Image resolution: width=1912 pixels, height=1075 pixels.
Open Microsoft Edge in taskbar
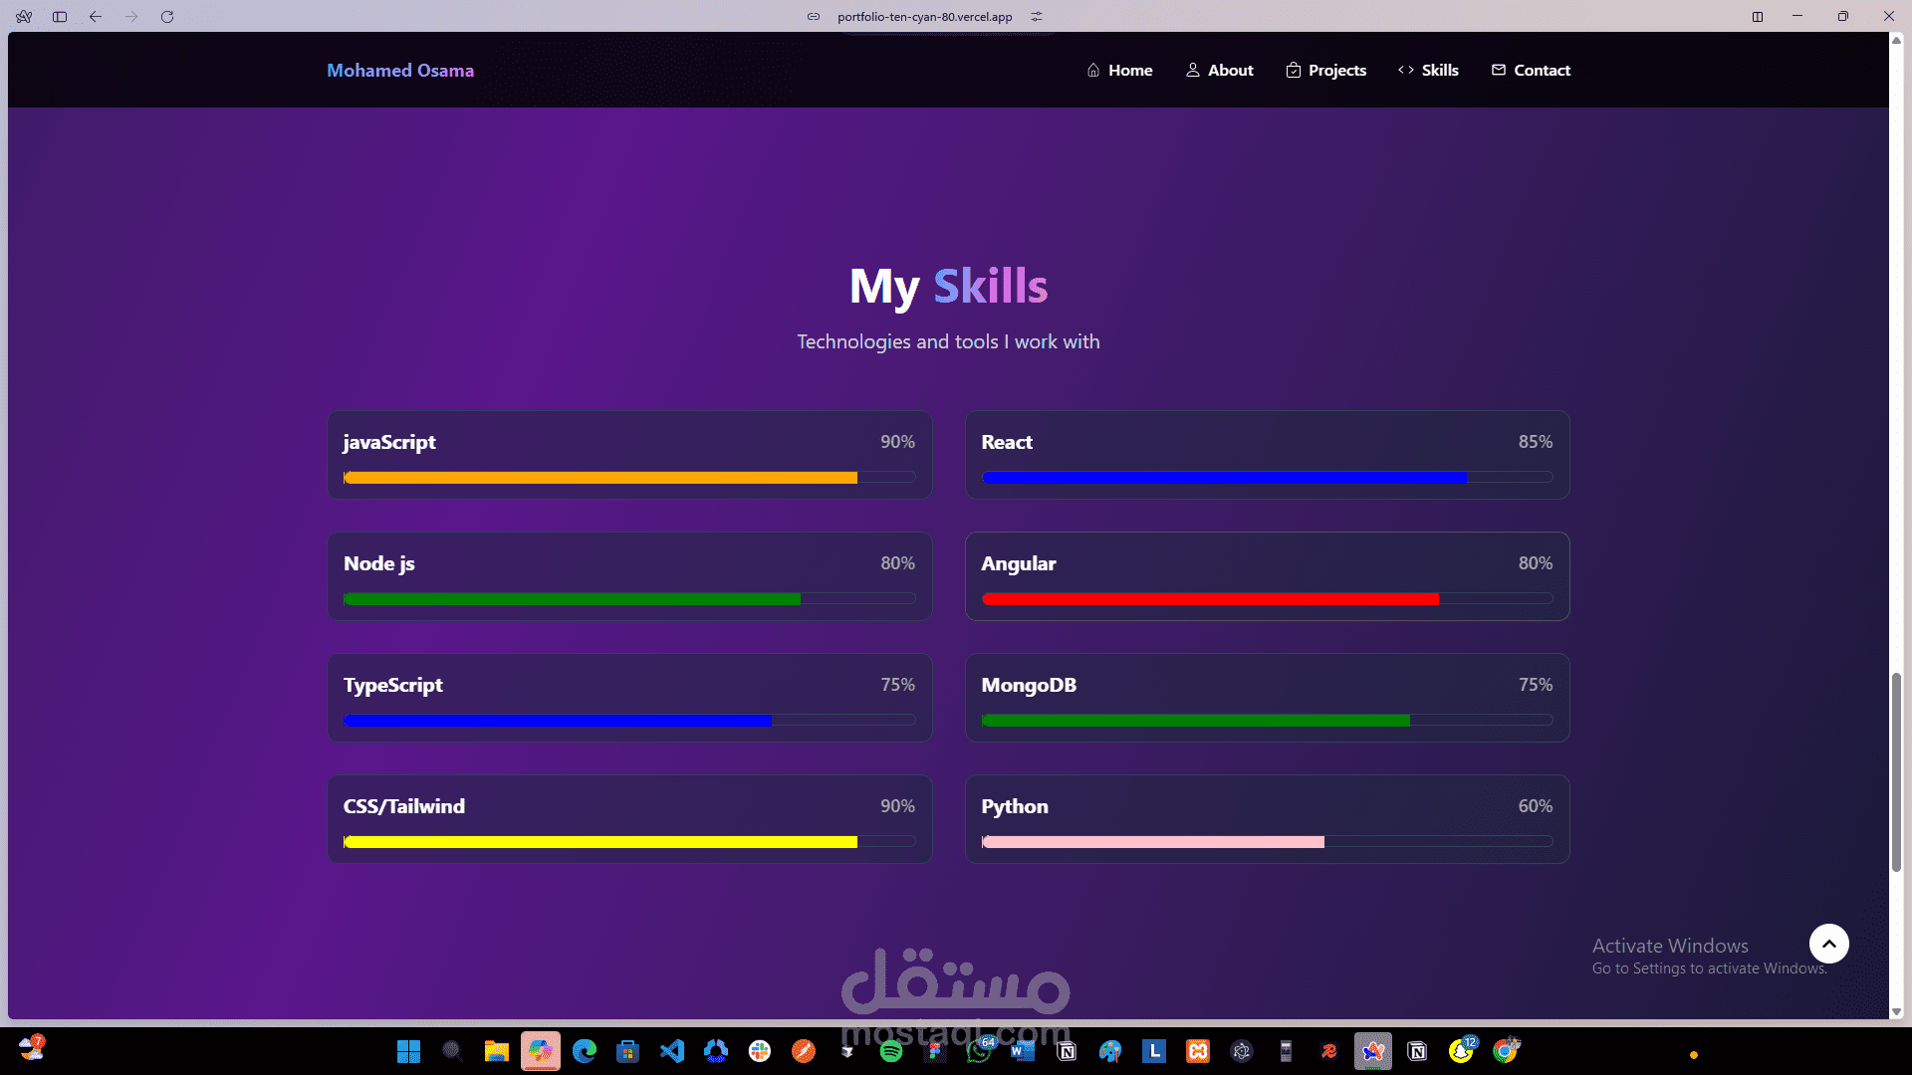[x=585, y=1051]
